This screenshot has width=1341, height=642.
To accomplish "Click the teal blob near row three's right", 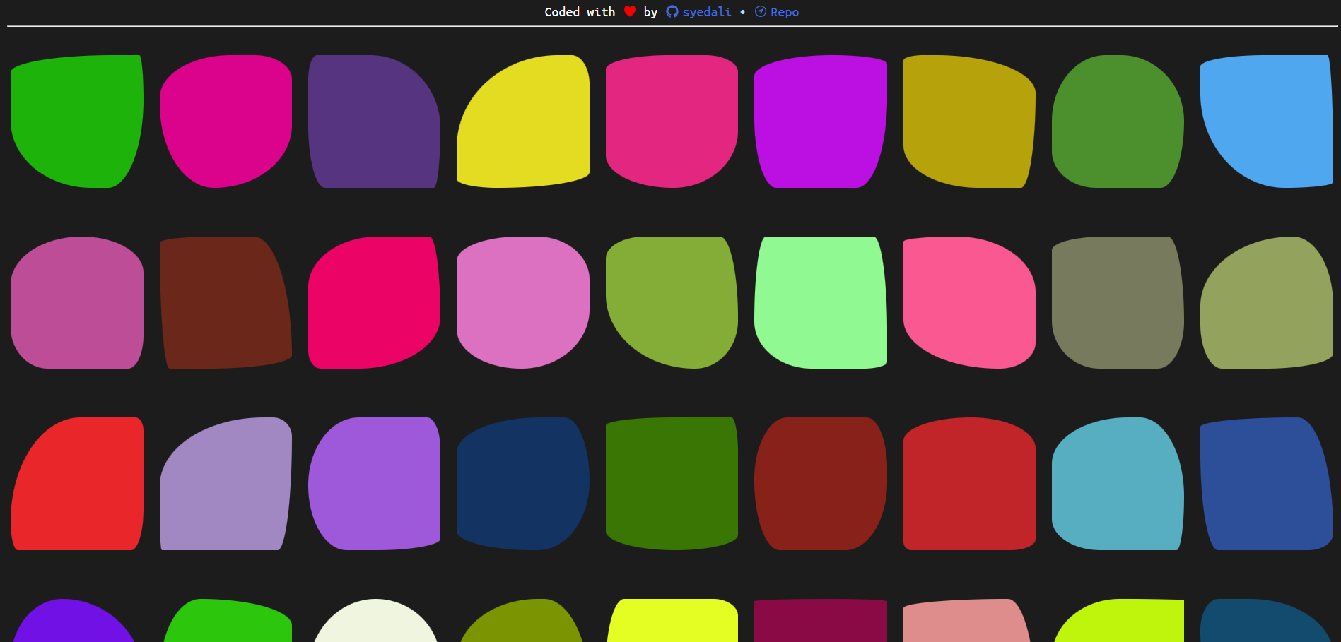I will [x=1118, y=484].
